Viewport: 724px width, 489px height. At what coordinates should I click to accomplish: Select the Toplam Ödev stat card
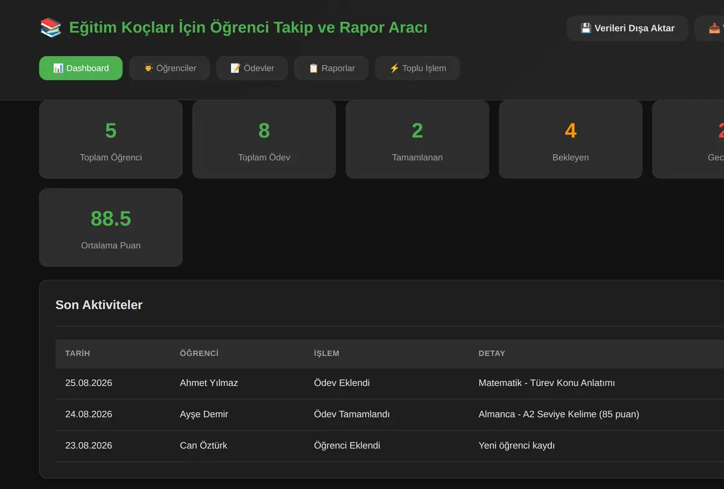[x=264, y=139]
